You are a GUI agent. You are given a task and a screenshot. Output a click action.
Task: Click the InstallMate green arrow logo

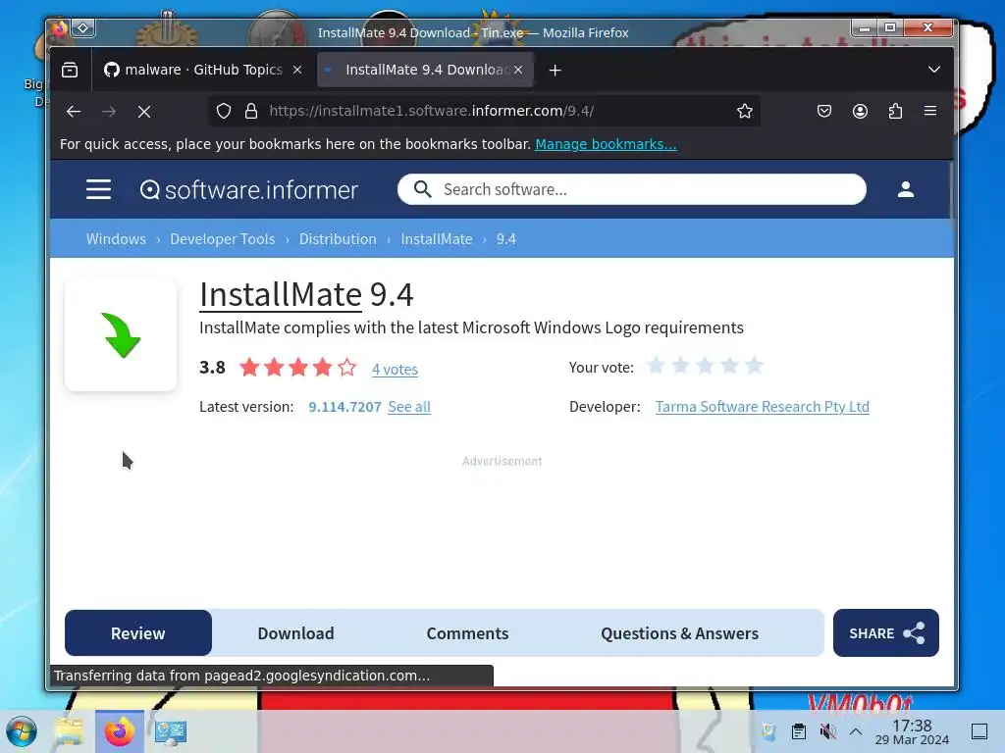[x=121, y=335]
